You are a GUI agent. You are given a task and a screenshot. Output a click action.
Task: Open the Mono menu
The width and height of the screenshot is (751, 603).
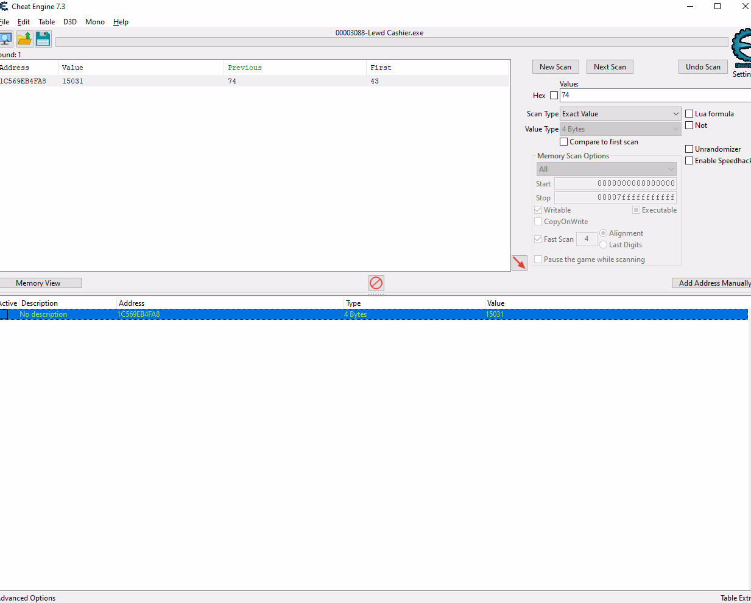(95, 22)
